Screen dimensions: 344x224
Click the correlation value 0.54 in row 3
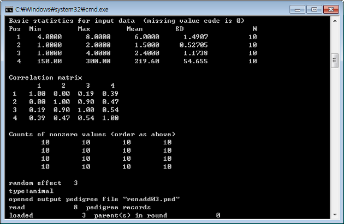pyautogui.click(x=110, y=110)
